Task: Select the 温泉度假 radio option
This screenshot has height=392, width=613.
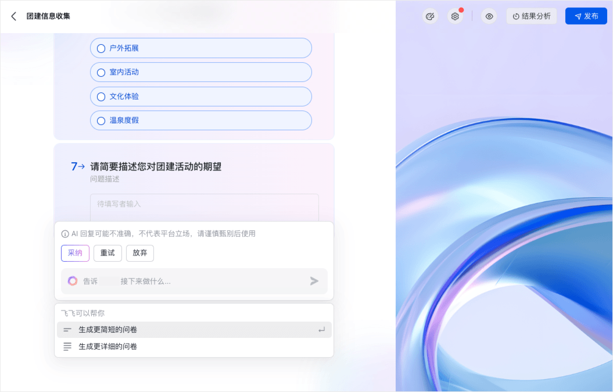Action: pyautogui.click(x=201, y=120)
